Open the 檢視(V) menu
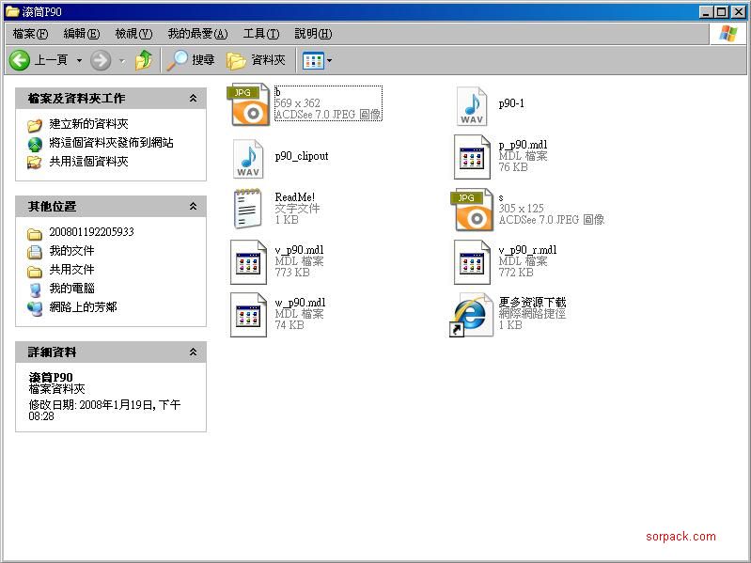Image resolution: width=751 pixels, height=563 pixels. pyautogui.click(x=133, y=34)
